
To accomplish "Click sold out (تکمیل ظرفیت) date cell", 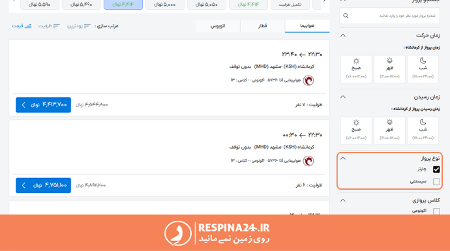I will [290, 5].
